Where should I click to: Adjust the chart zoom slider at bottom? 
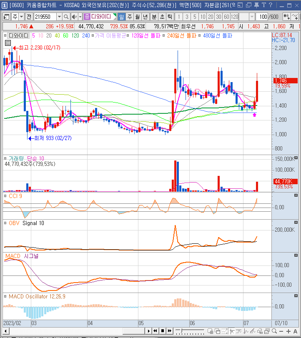click(190, 331)
